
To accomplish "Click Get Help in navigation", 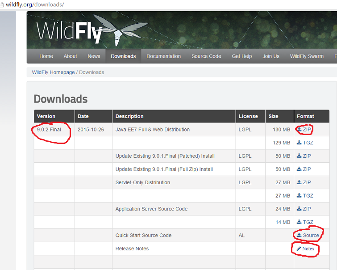I will (x=242, y=56).
